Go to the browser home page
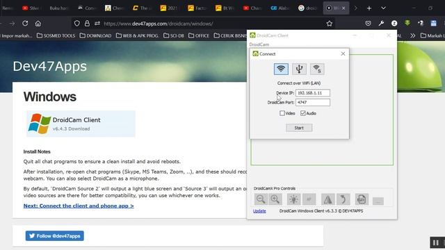Image resolution: width=445 pixels, height=250 pixels. 38,24
